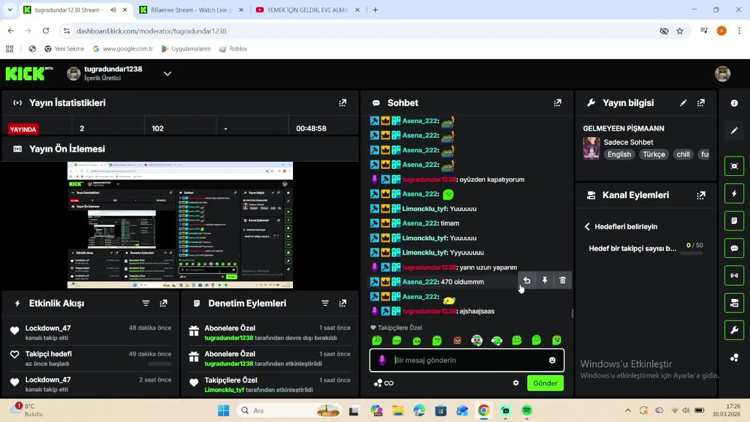
Task: Open the emoji picker in message box
Action: (x=552, y=360)
